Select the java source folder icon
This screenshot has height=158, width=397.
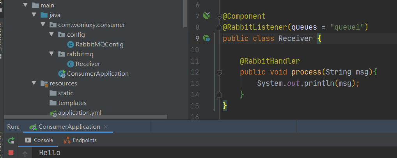point(44,15)
